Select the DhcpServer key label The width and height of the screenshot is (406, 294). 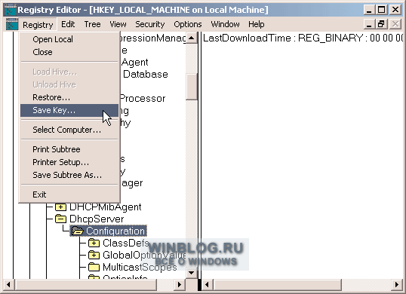click(97, 219)
